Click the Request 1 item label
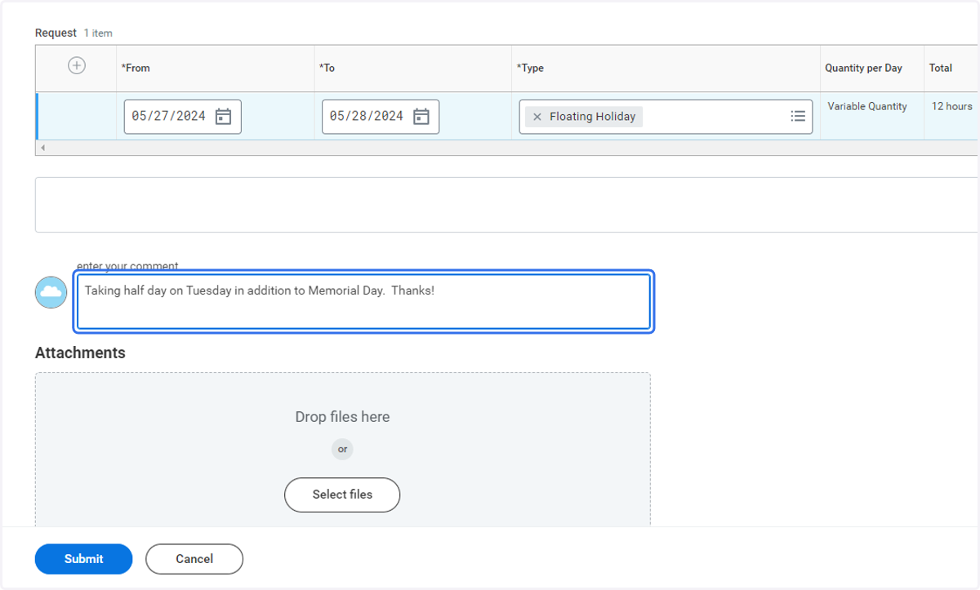 tap(73, 33)
